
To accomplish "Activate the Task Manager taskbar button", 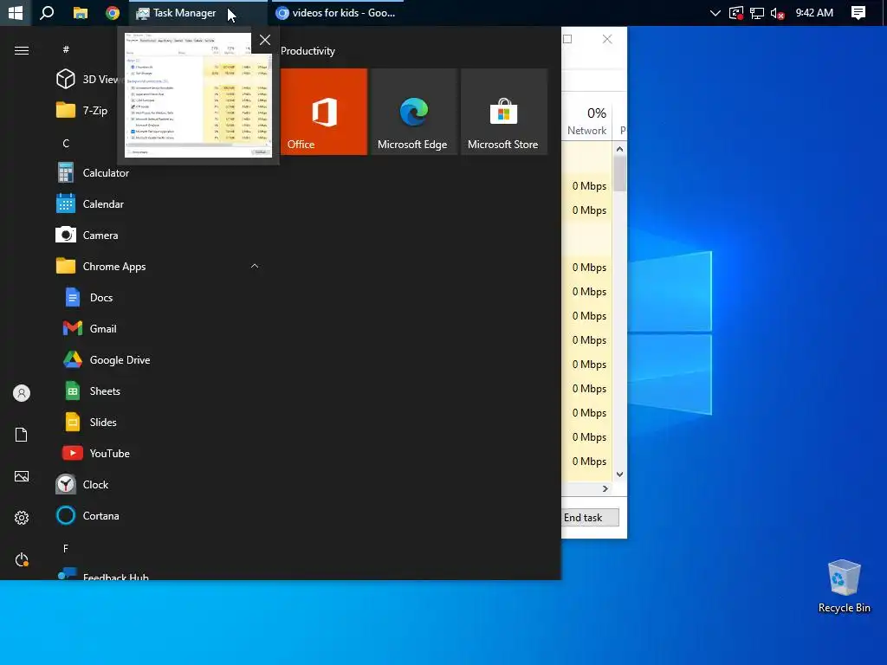I will coord(198,12).
